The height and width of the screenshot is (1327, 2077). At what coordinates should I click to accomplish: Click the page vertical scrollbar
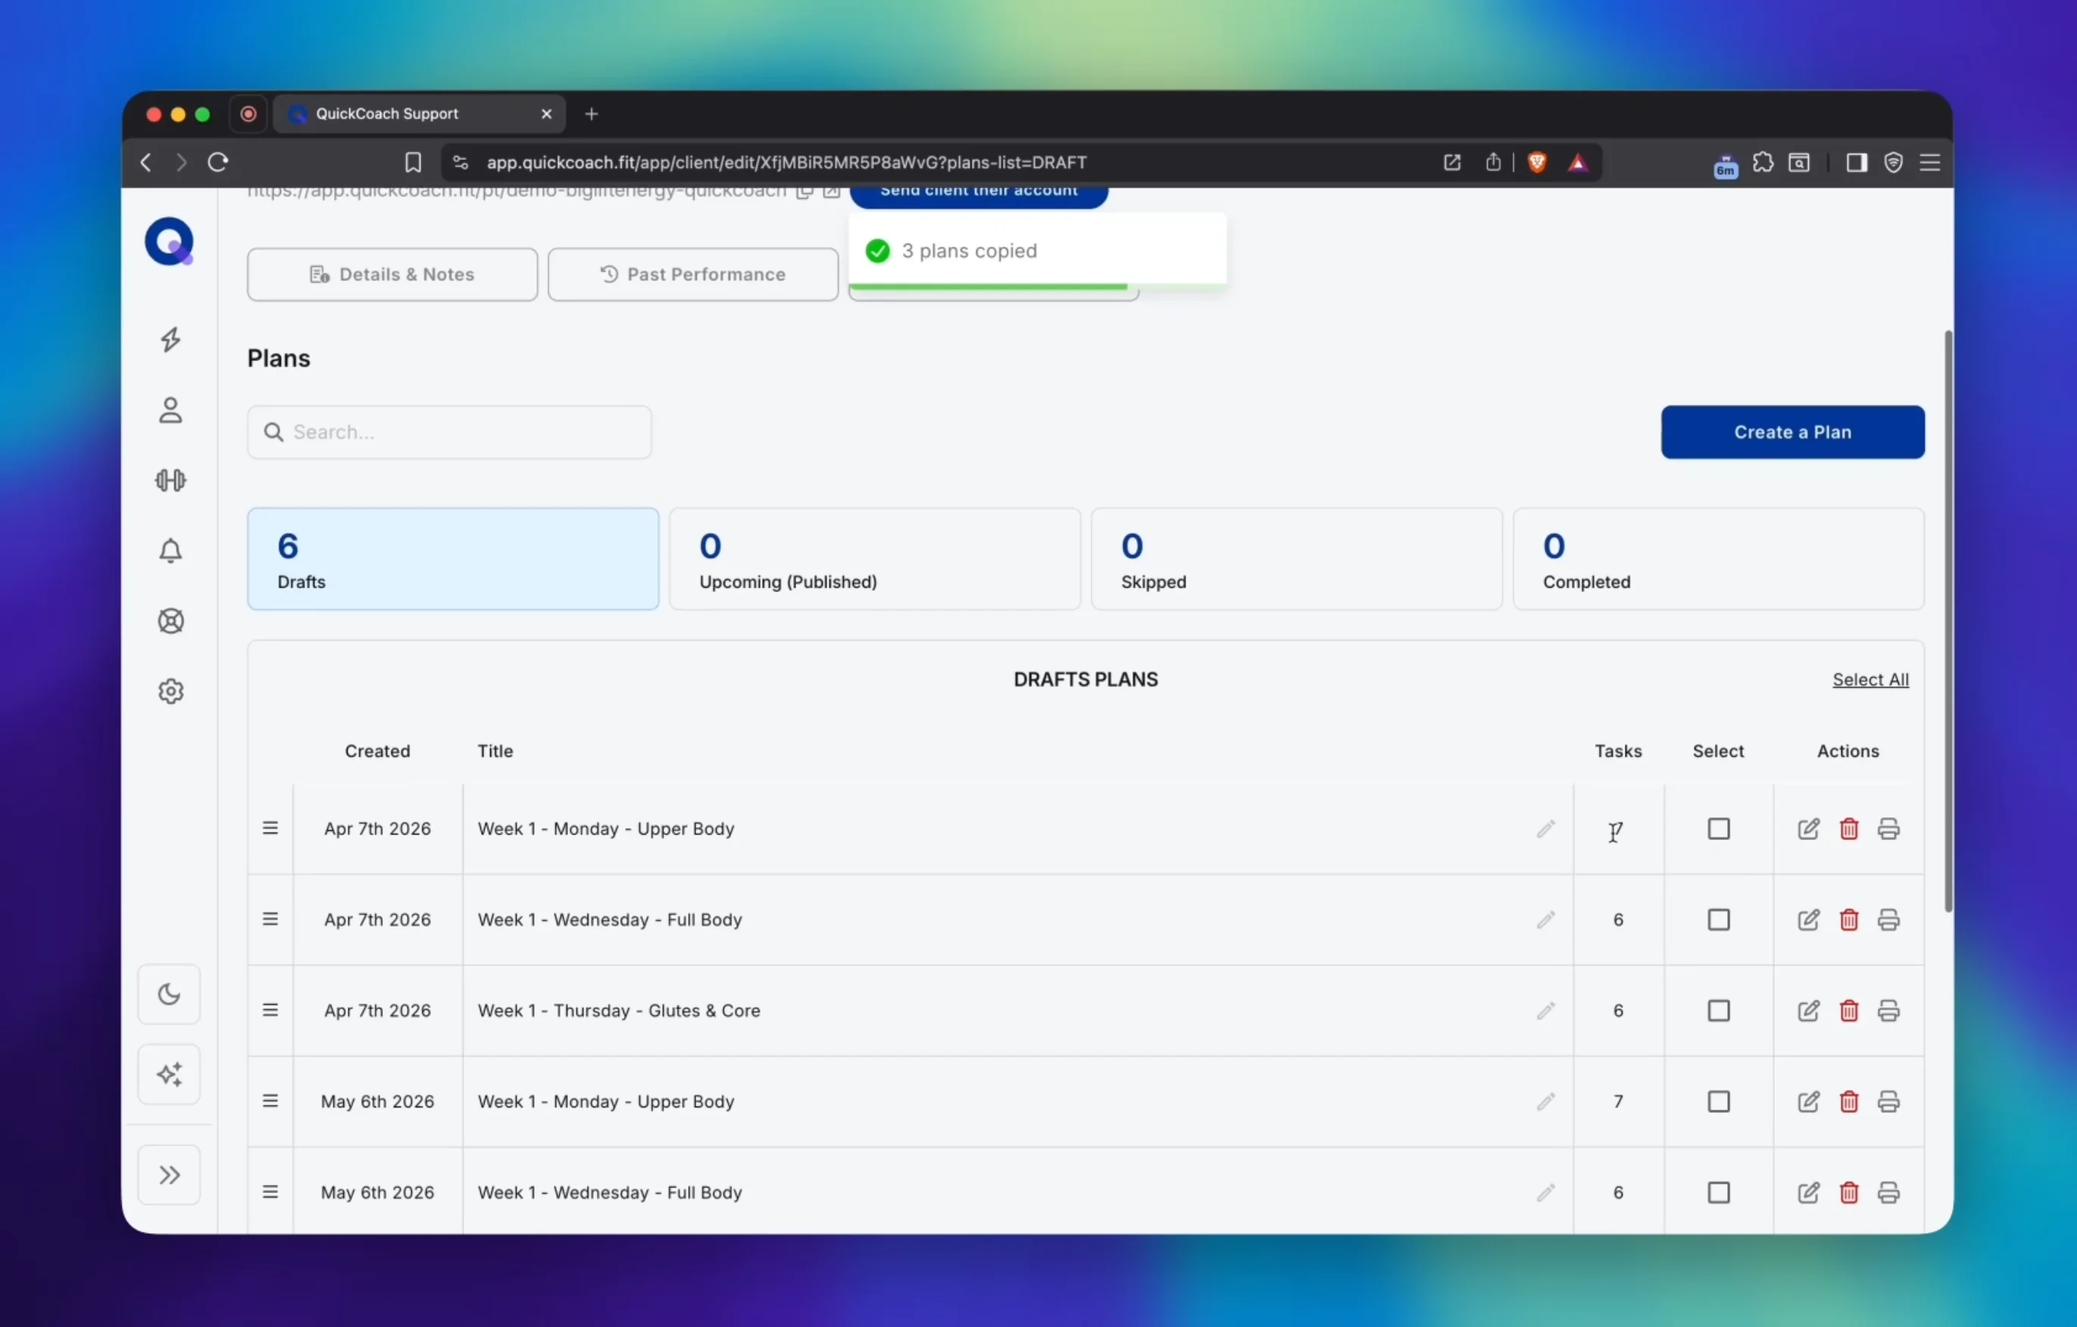click(1947, 621)
